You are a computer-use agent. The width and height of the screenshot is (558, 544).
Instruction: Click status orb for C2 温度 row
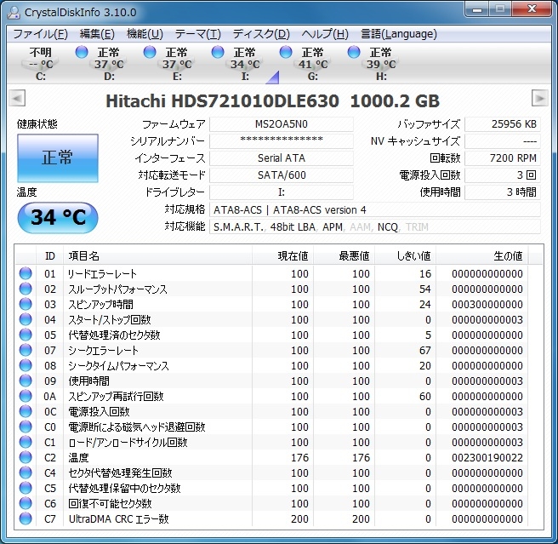click(x=26, y=458)
